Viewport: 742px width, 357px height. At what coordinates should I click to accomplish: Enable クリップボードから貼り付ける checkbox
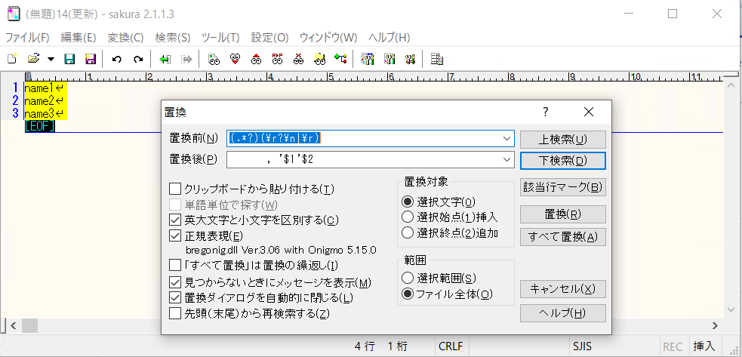[x=175, y=189]
